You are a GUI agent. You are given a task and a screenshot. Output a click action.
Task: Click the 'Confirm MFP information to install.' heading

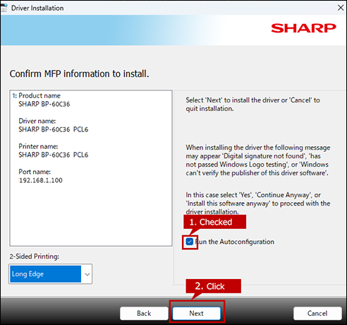(x=79, y=73)
